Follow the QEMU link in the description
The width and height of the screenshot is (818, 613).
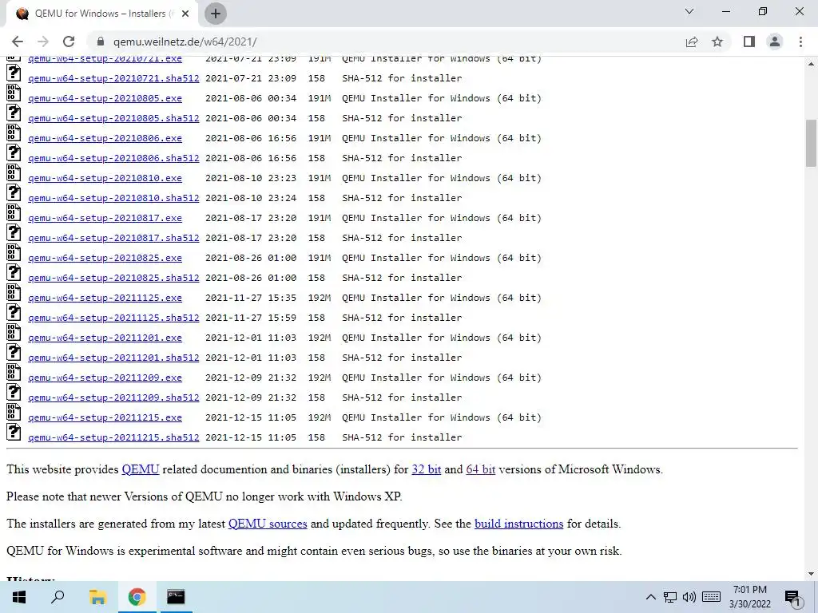[x=141, y=469]
